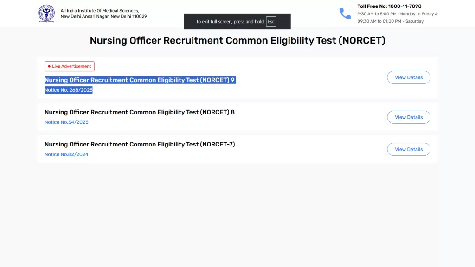Select the highlighted NORCET 9 title
This screenshot has height=267, width=475.
pos(140,80)
